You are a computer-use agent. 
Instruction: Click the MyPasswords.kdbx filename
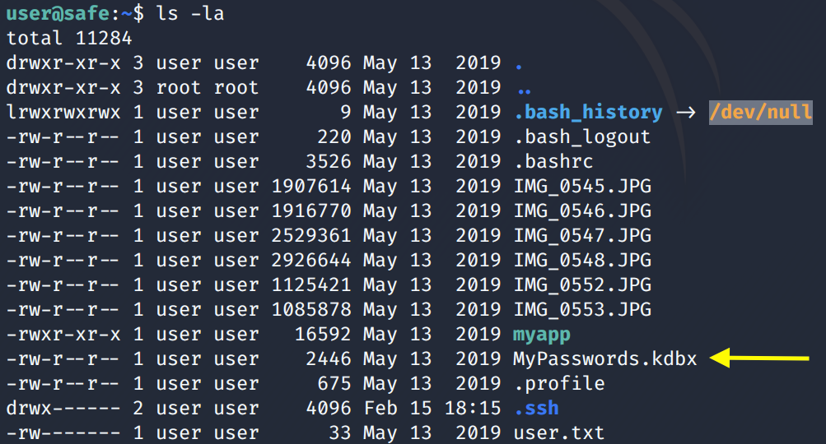click(604, 359)
